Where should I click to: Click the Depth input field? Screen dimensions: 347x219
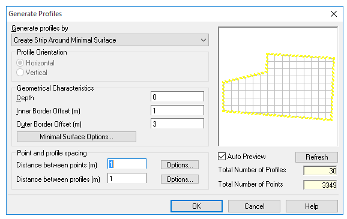[177, 97]
